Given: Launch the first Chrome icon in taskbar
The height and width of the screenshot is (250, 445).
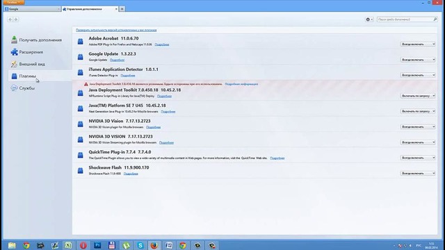Looking at the screenshot, I should pyautogui.click(x=26, y=245).
